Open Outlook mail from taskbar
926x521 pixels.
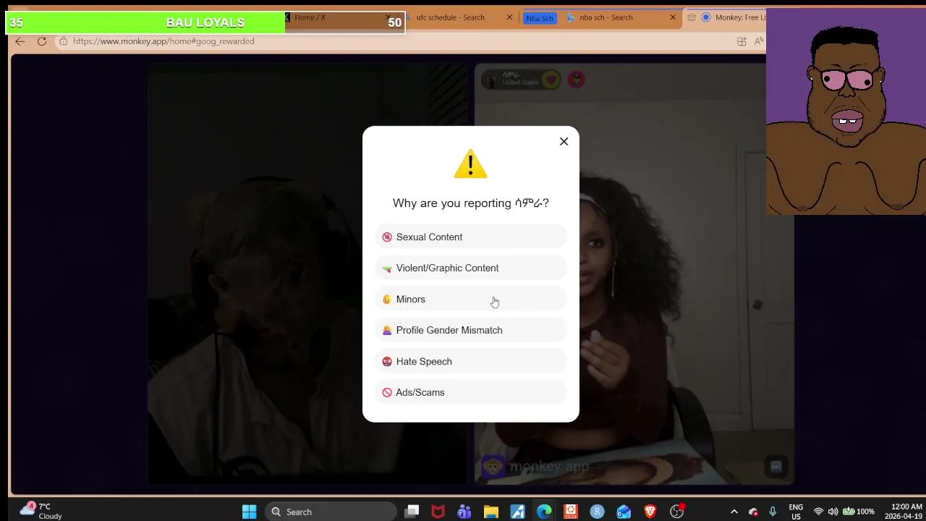pyautogui.click(x=624, y=512)
